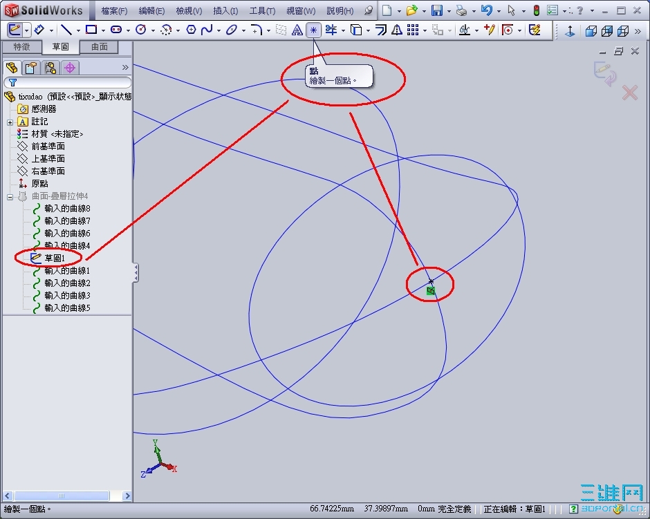Select the sketch Text tool
The width and height of the screenshot is (650, 519).
[x=297, y=30]
